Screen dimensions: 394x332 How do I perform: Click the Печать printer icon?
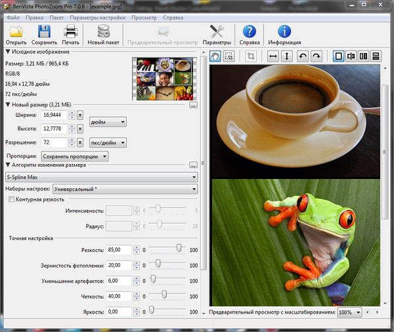[x=70, y=31]
